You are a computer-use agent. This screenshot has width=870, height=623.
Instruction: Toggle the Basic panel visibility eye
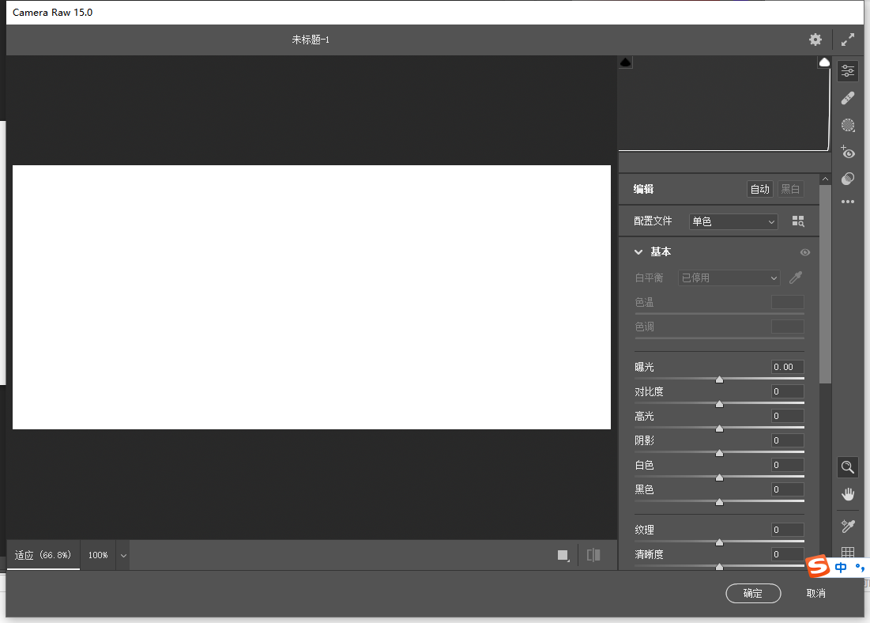click(x=804, y=251)
